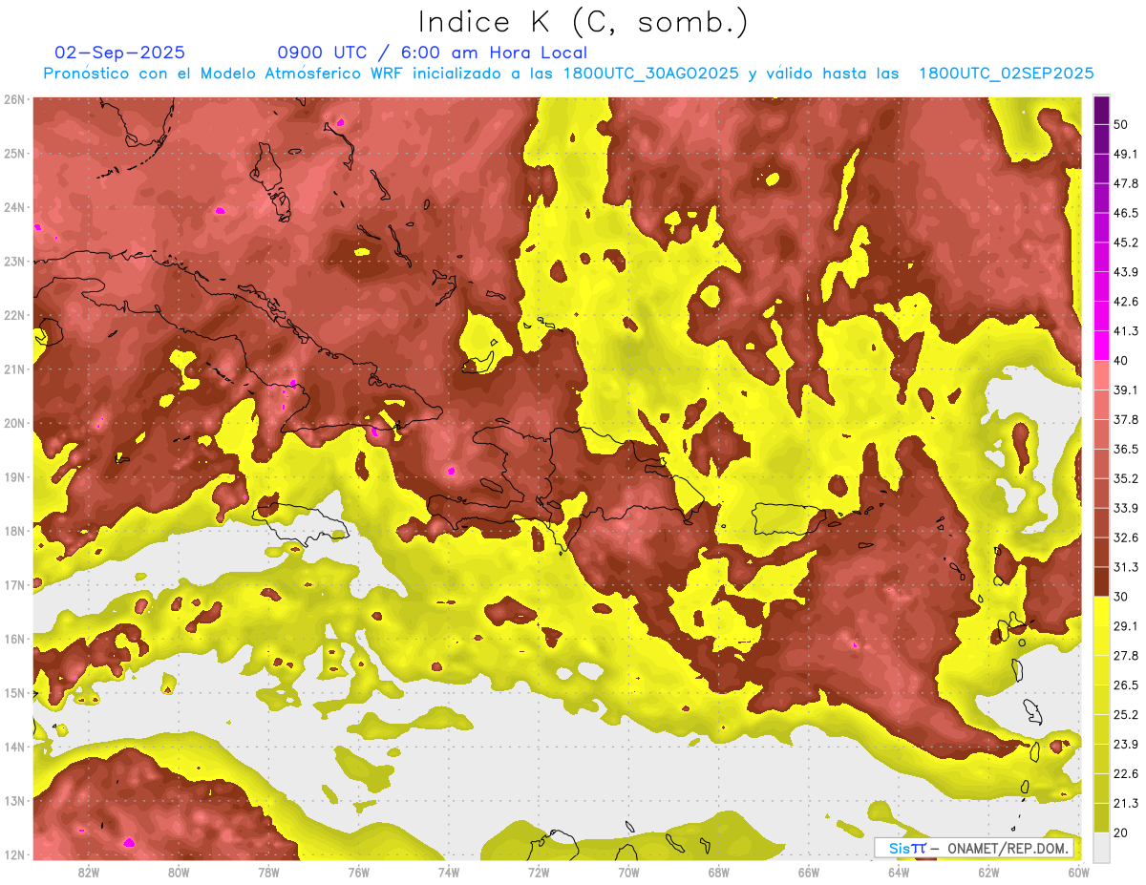Screen dimensions: 1146x885
Task: Click the legend value "35.2"
Action: coord(1126,478)
